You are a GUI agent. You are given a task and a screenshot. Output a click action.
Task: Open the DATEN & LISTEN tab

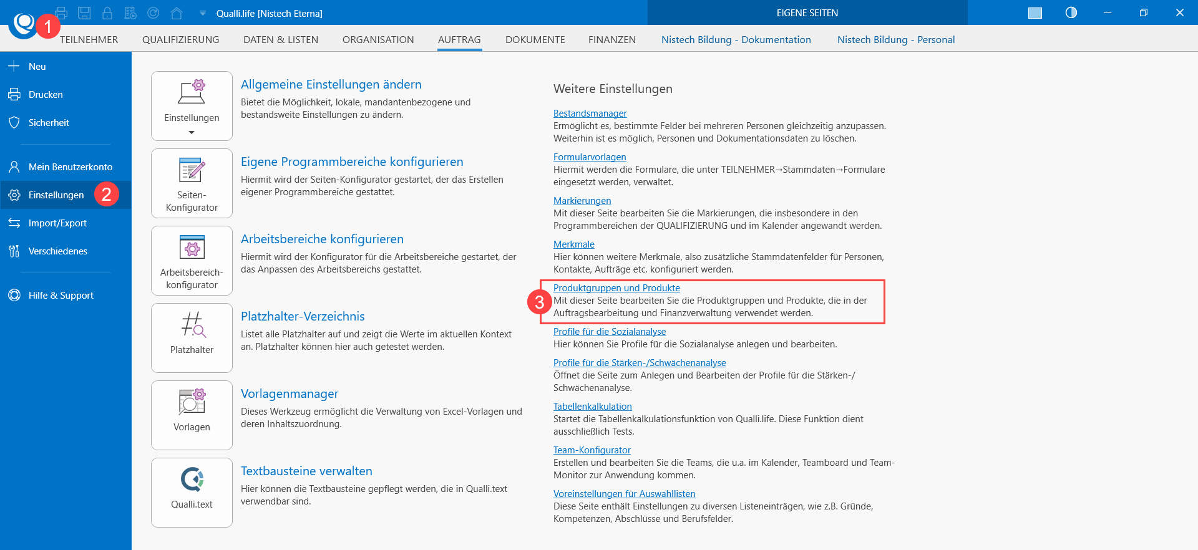tap(281, 39)
